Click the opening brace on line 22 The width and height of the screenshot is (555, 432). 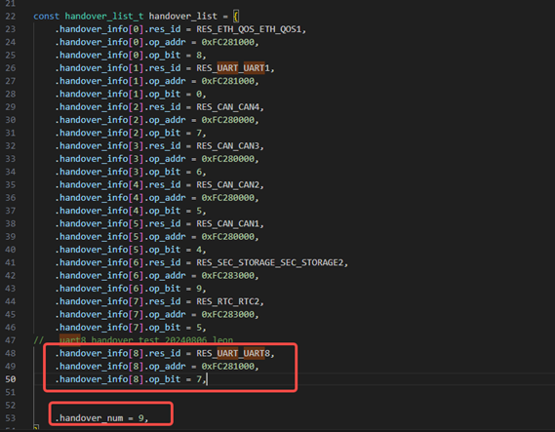[x=236, y=17]
